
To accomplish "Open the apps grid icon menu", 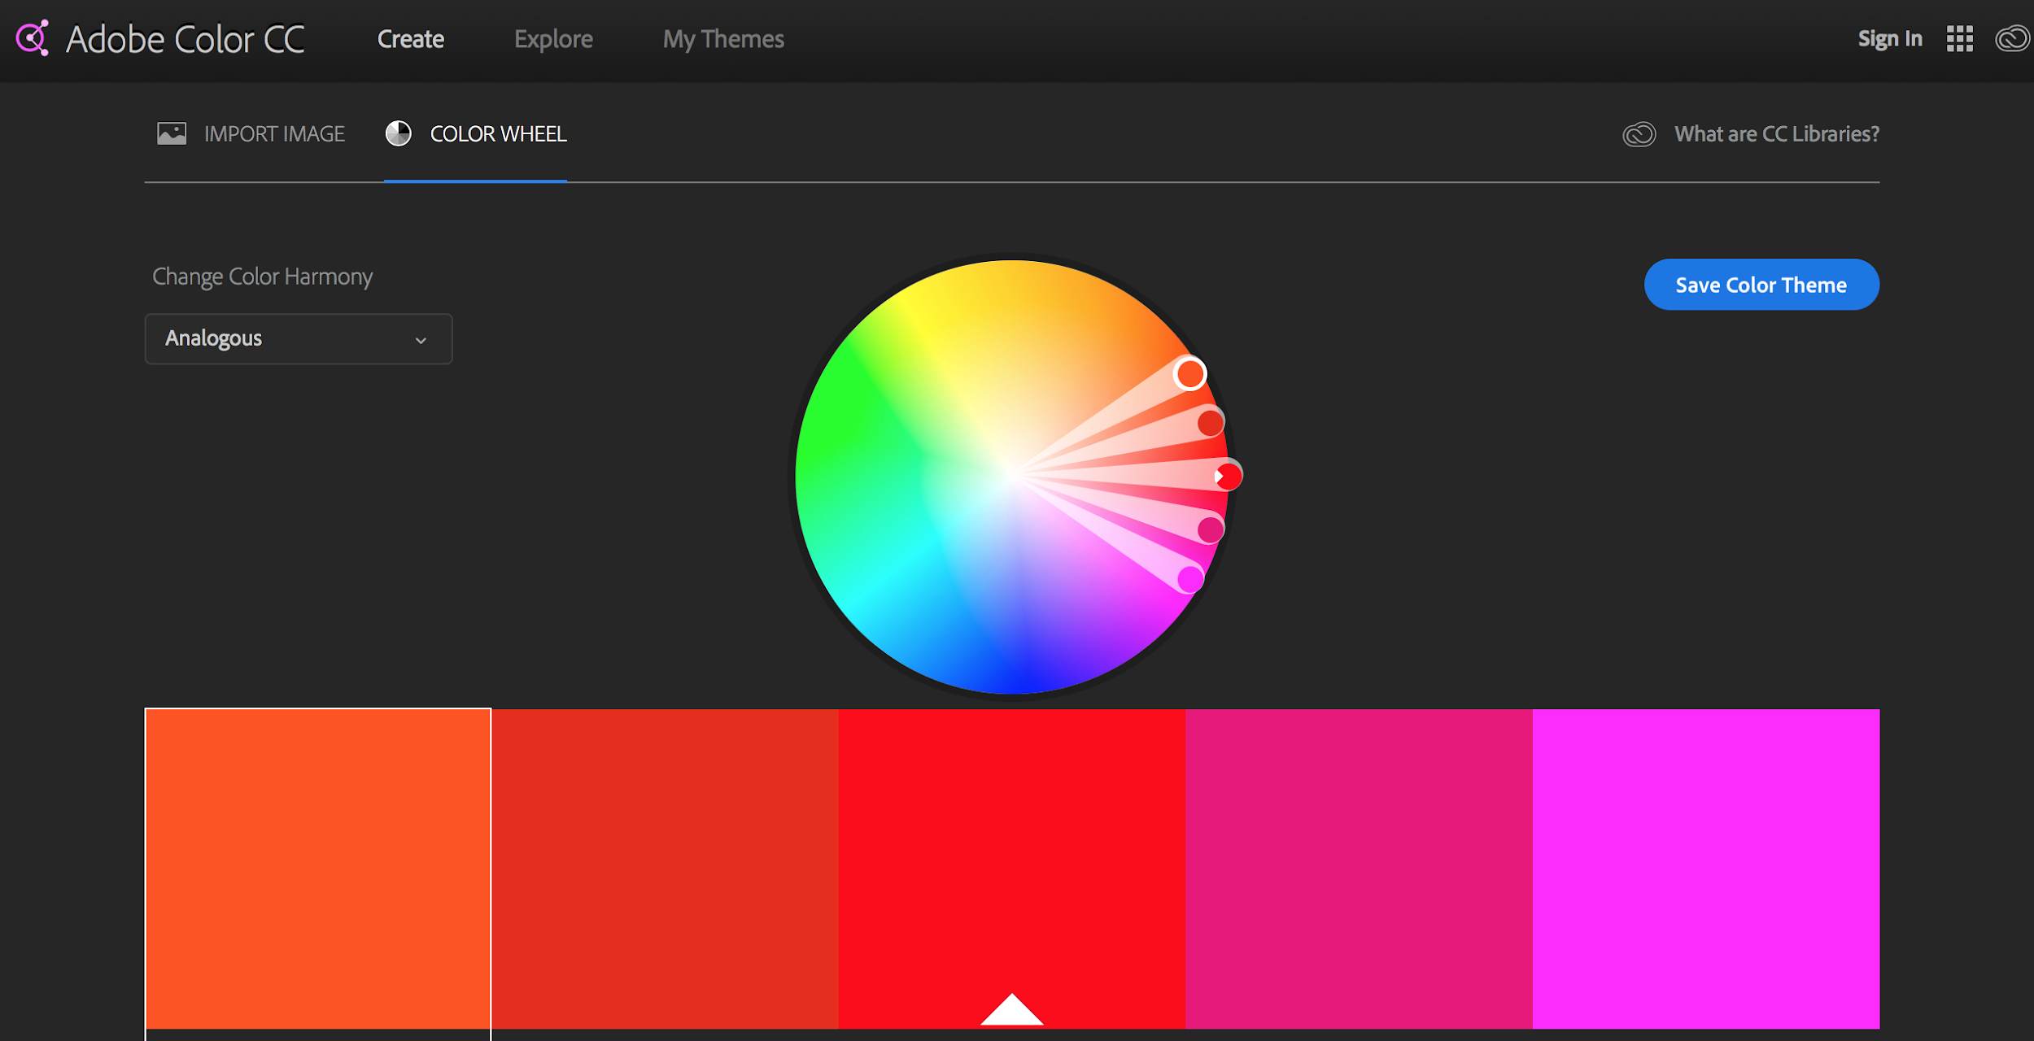I will click(x=1961, y=37).
